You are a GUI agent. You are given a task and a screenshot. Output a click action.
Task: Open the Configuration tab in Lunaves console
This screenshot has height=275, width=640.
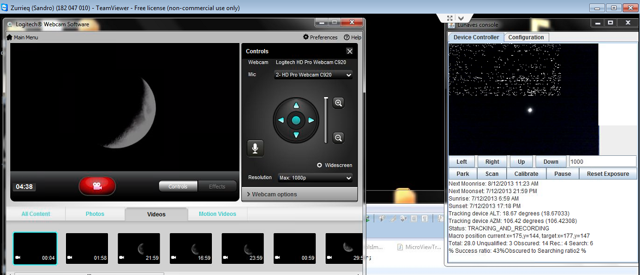(526, 37)
